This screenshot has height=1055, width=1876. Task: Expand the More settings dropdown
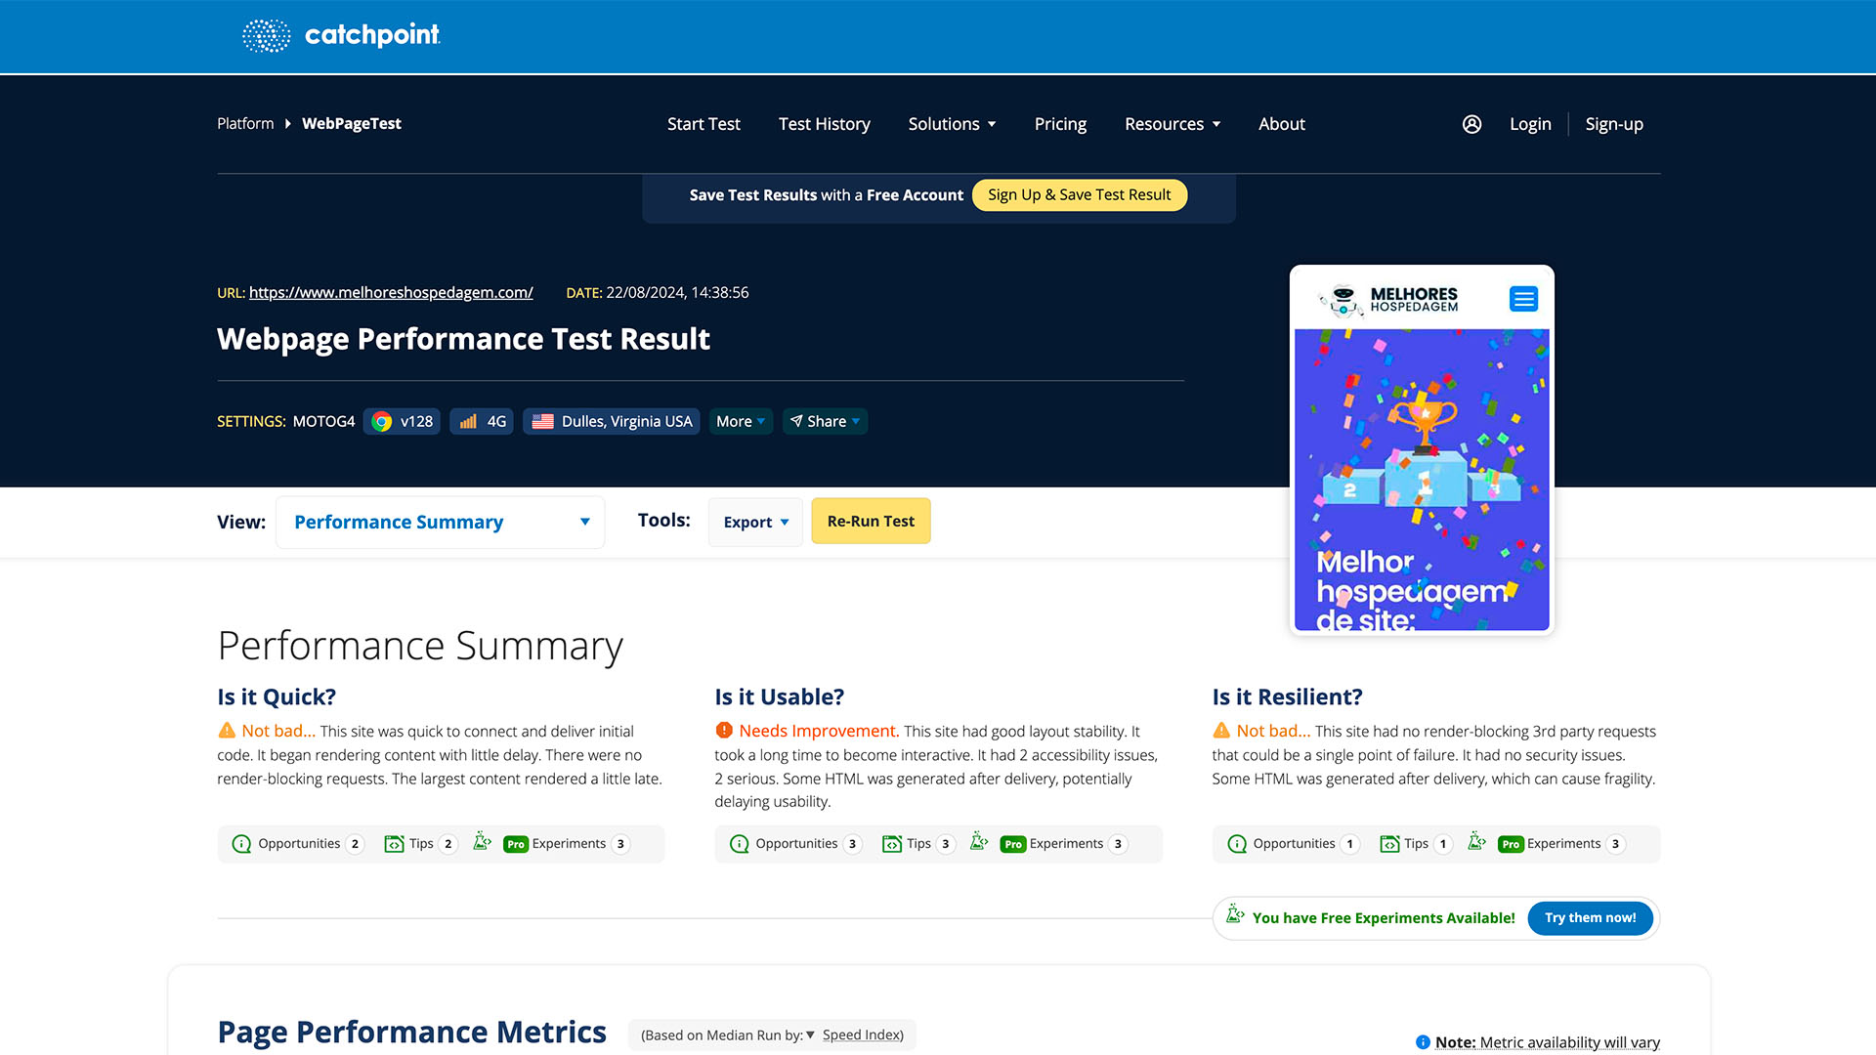click(x=741, y=421)
